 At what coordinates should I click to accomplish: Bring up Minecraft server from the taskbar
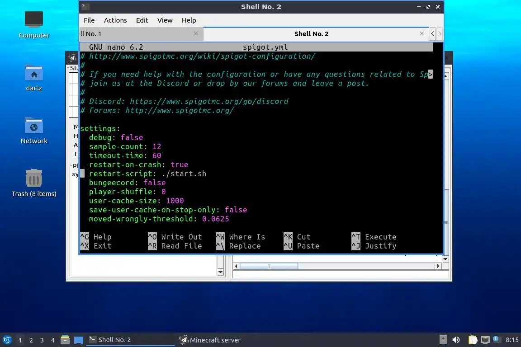click(x=210, y=340)
